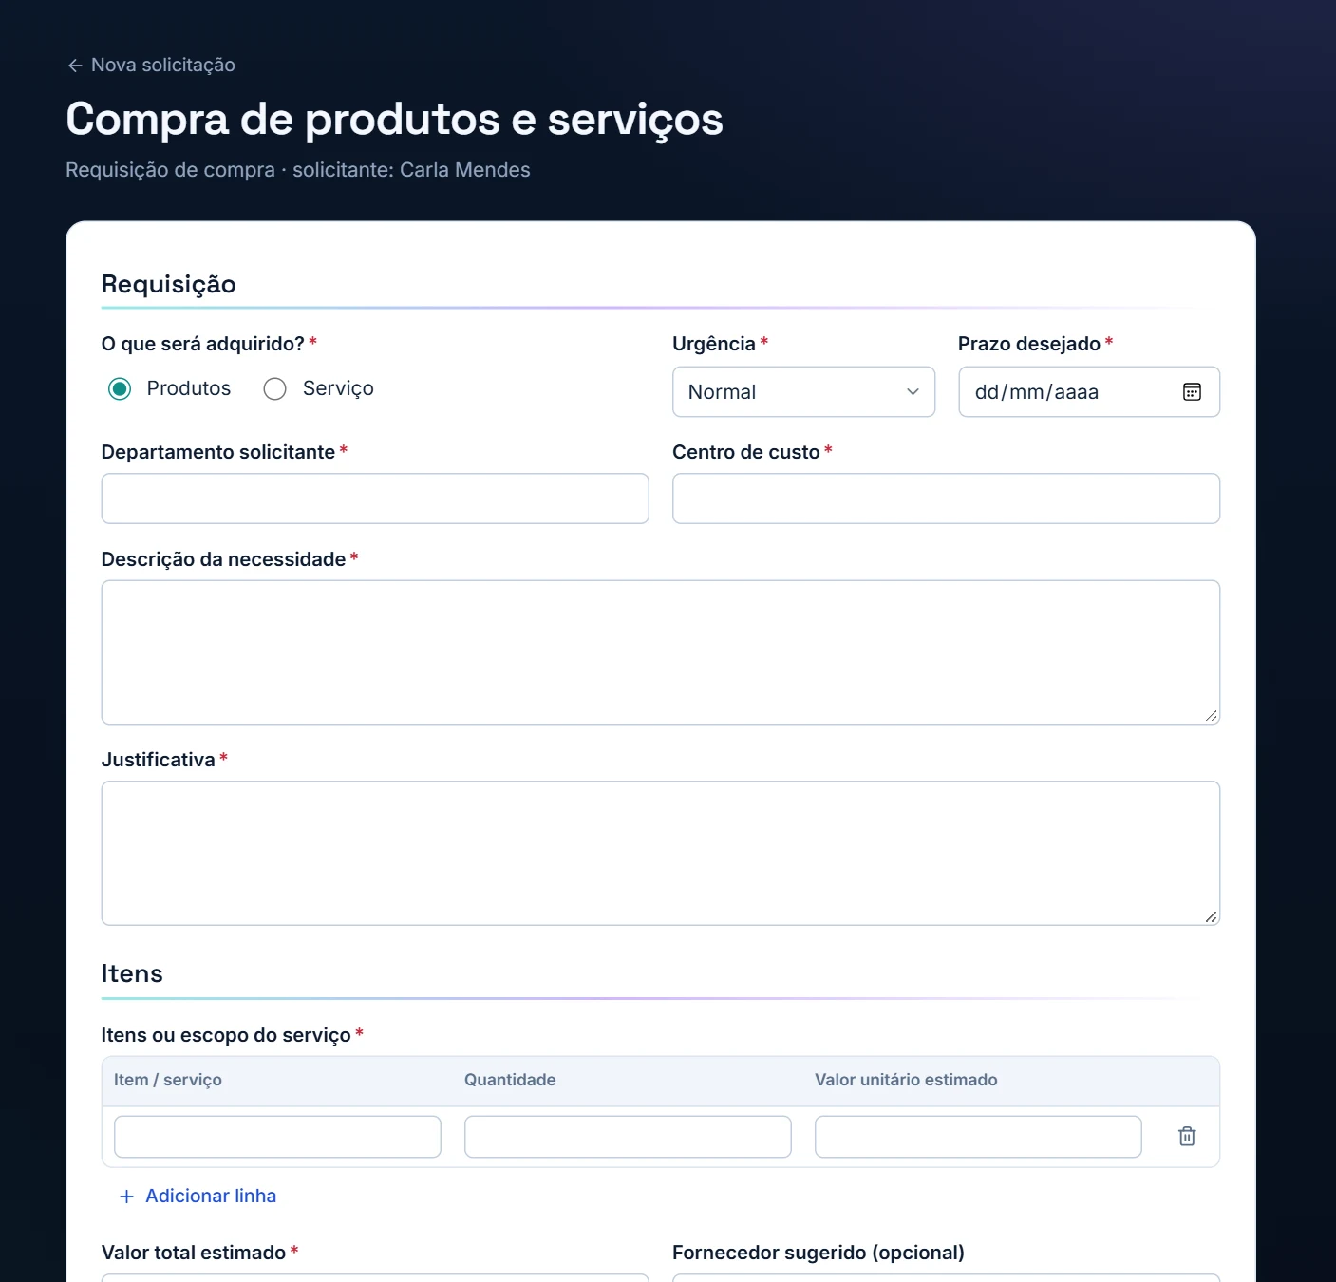The width and height of the screenshot is (1336, 1282).
Task: Delete the item row with trash icon
Action: tap(1187, 1136)
